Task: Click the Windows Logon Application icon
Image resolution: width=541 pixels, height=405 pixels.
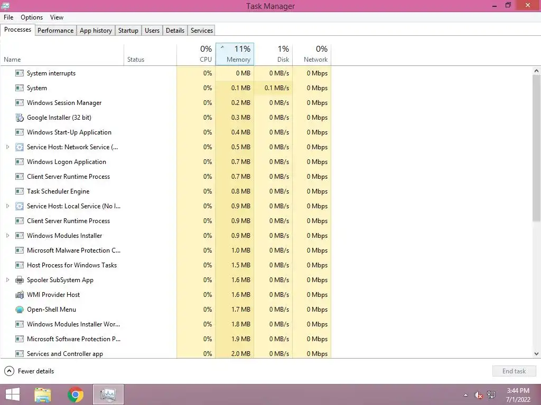Action: 20,162
